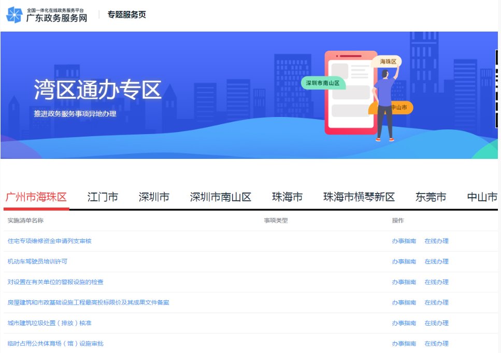This screenshot has height=353, width=501.
Task: Click 办事指南 for 城市建筑垃圾处置 row
Action: pos(404,323)
